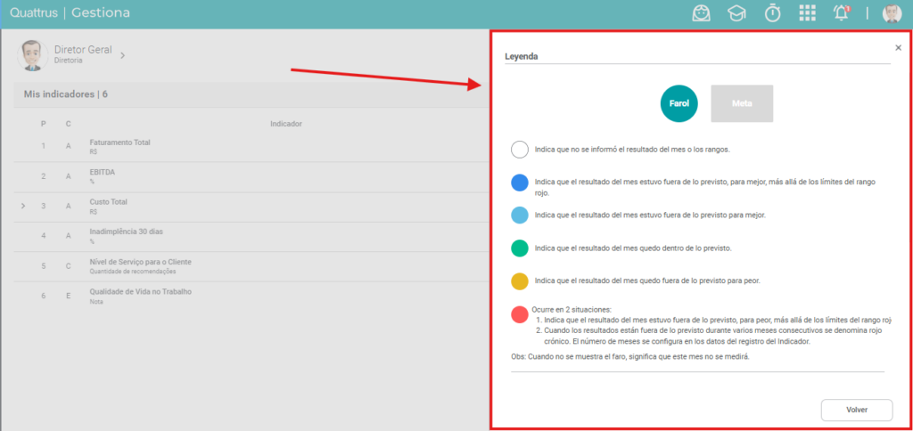The height and width of the screenshot is (431, 913).
Task: Click the user avatar in top bar
Action: coord(892,12)
